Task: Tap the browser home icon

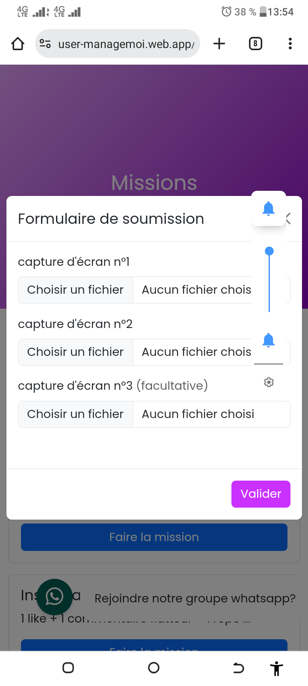Action: pos(18,44)
